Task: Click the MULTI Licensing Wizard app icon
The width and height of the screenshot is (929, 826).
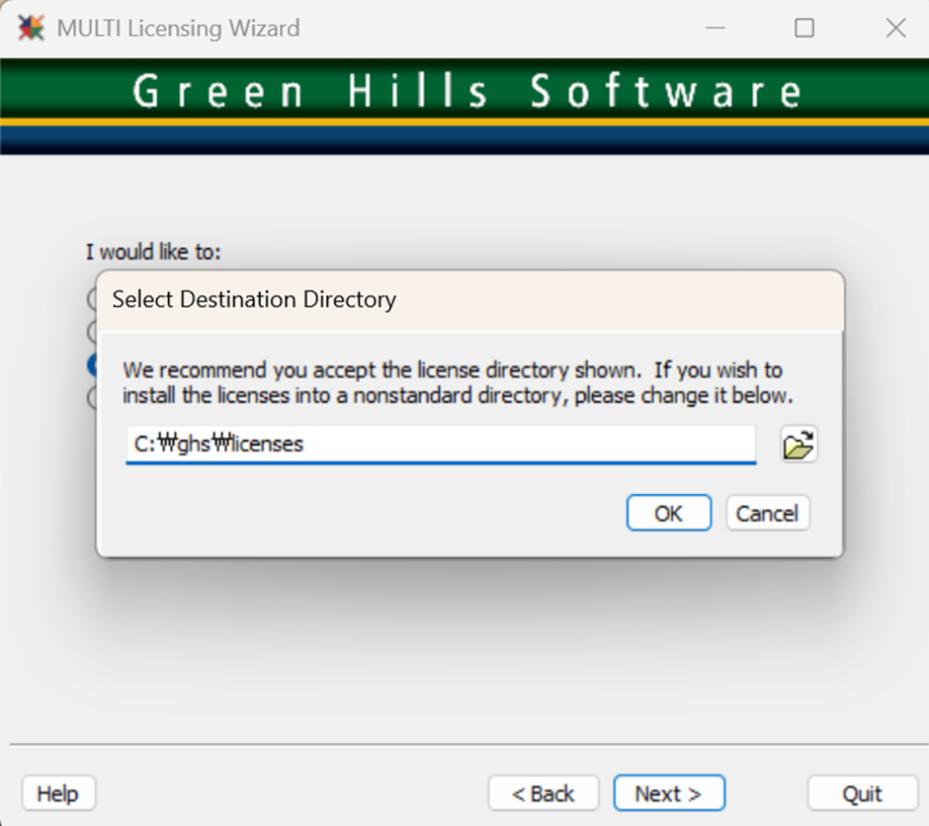Action: click(x=31, y=28)
